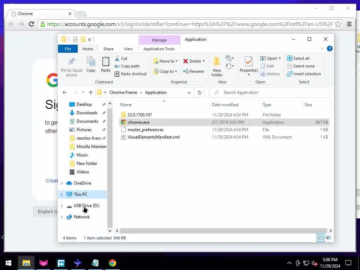Bookmark page with star icon
The image size is (360, 270).
click(x=338, y=24)
